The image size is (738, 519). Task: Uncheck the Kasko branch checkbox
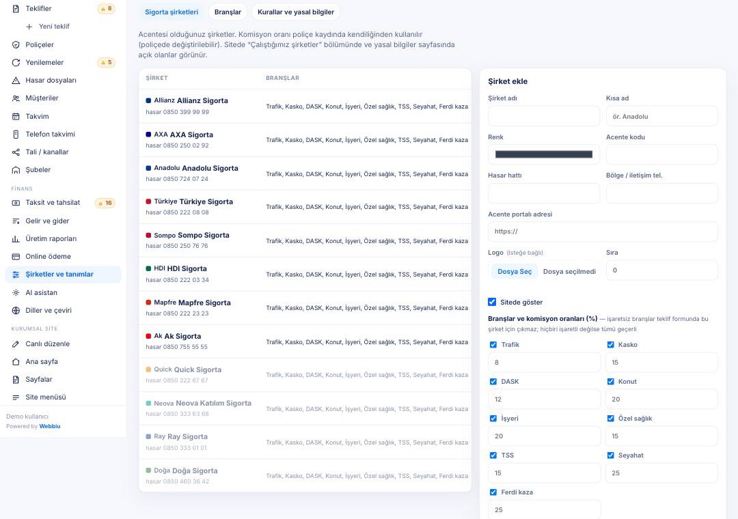click(x=610, y=344)
